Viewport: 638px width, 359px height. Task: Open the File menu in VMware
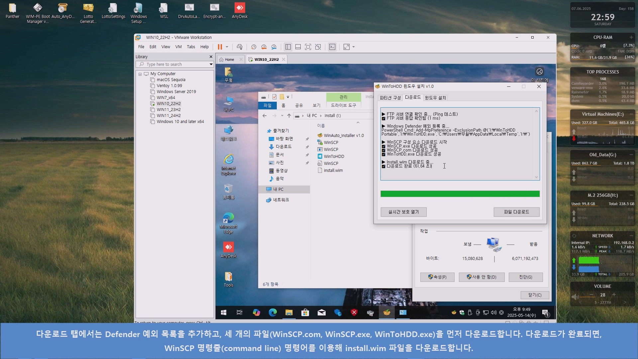pyautogui.click(x=141, y=47)
